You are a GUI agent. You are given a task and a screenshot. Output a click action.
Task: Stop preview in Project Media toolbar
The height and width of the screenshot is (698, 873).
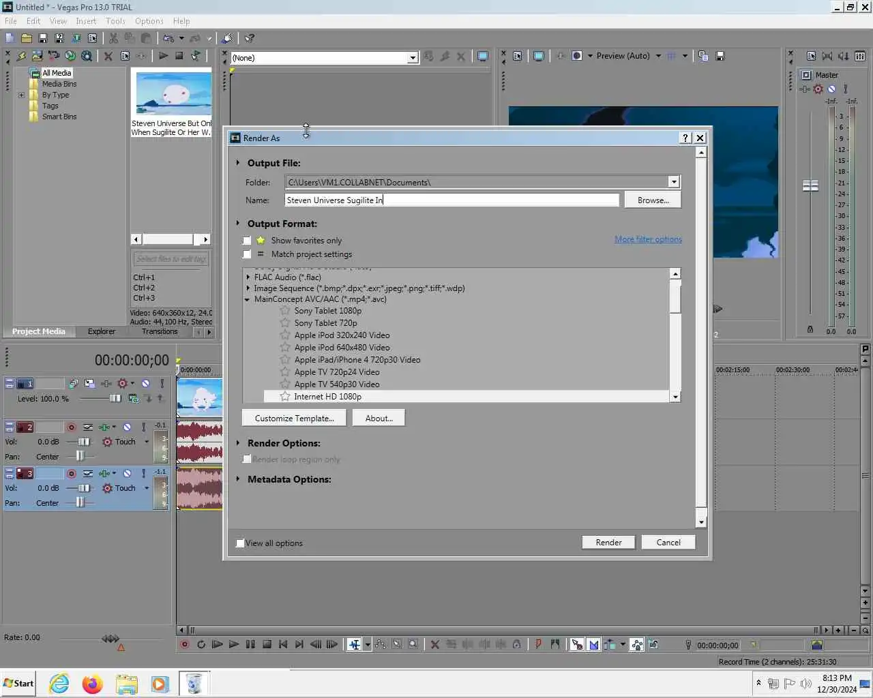tap(179, 56)
